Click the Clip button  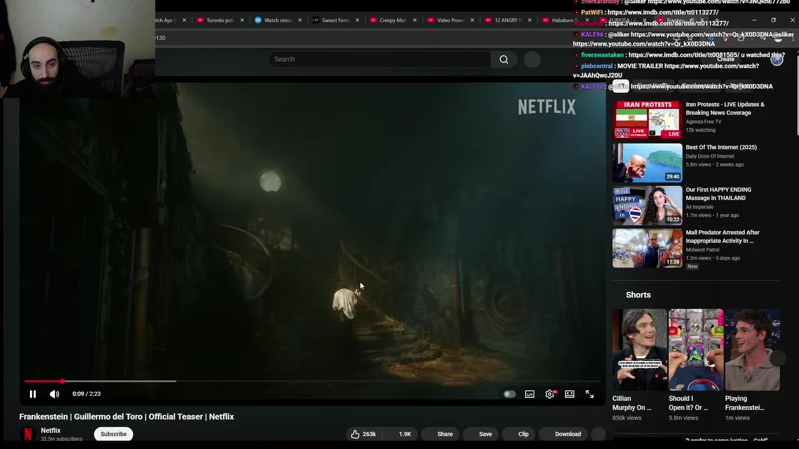click(519, 434)
